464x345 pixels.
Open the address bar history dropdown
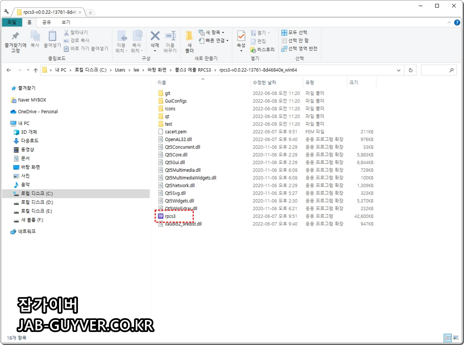point(398,70)
